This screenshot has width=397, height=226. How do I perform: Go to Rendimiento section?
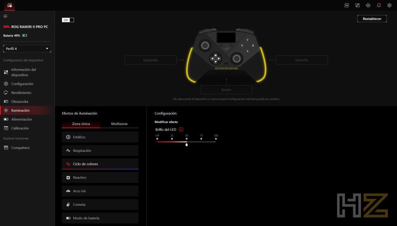[27, 92]
